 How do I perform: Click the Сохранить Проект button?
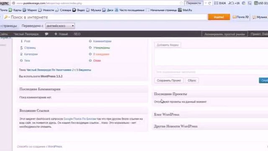(x=169, y=81)
